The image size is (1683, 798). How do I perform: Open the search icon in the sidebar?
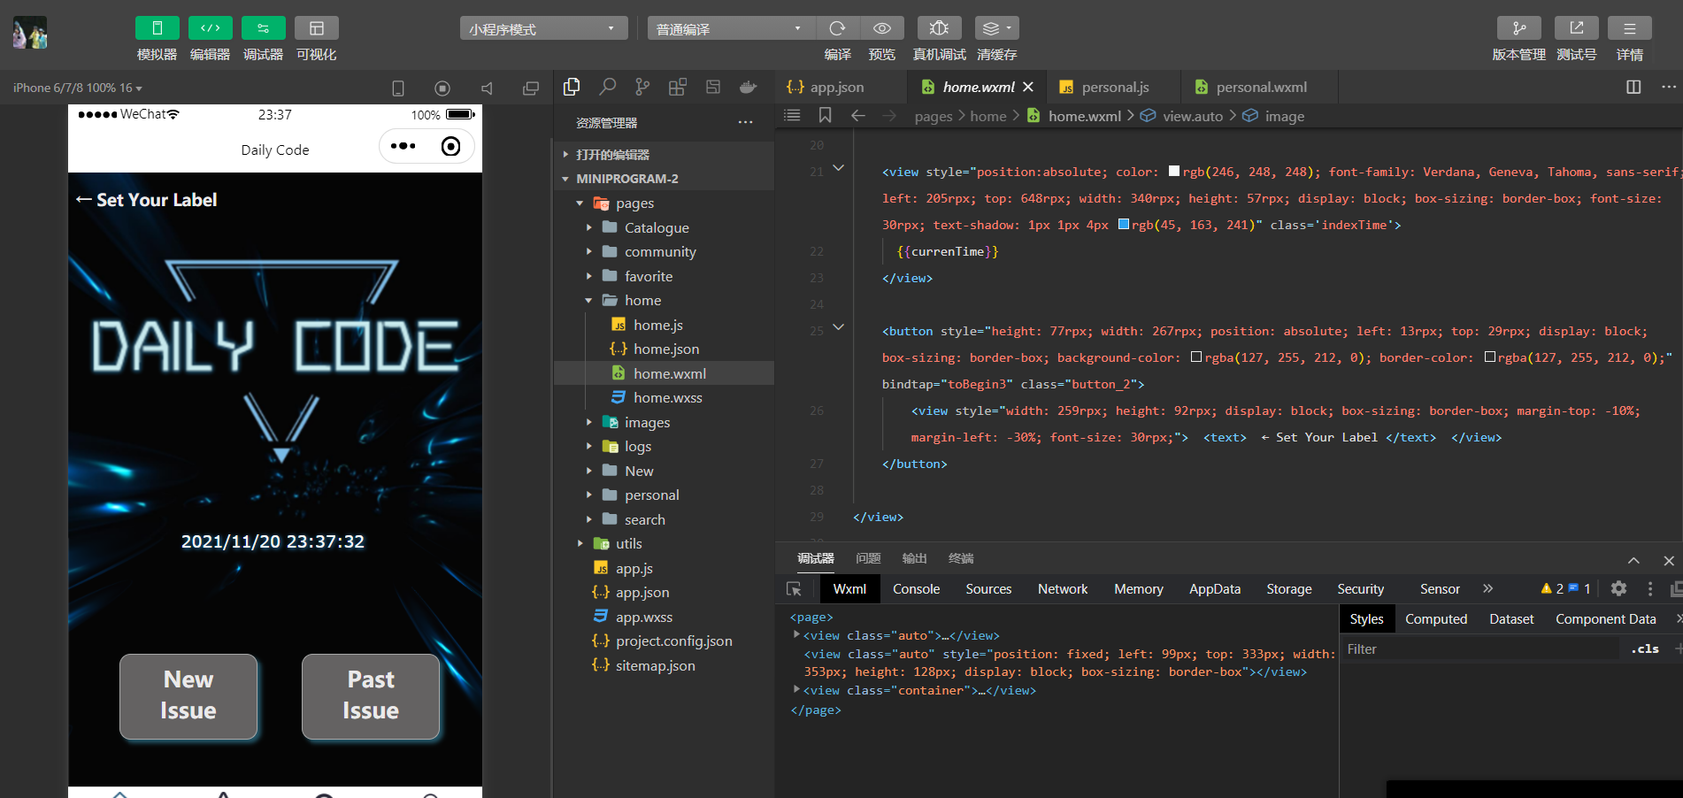coord(607,87)
